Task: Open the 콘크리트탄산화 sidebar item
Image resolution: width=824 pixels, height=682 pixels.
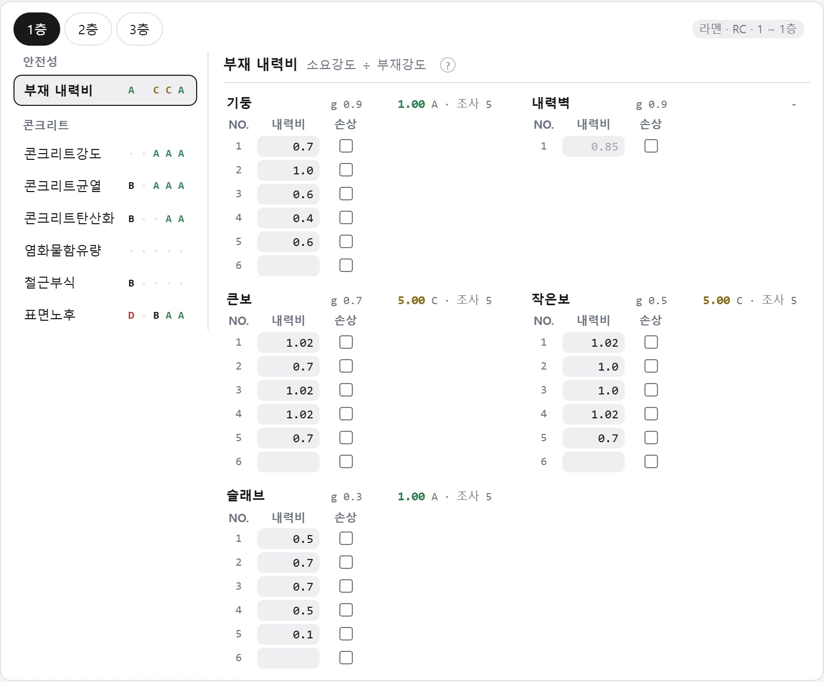Action: (105, 218)
